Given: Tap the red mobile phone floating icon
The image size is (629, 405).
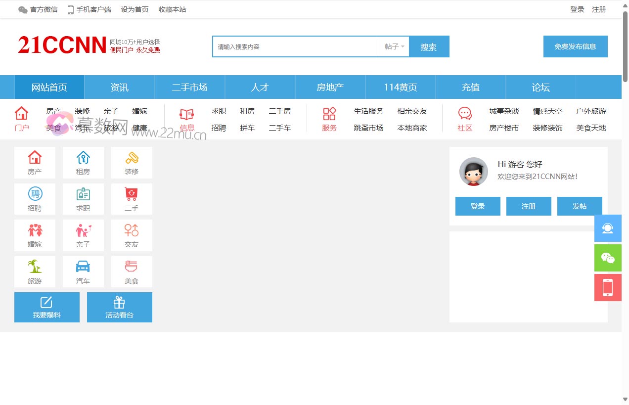Looking at the screenshot, I should point(608,287).
